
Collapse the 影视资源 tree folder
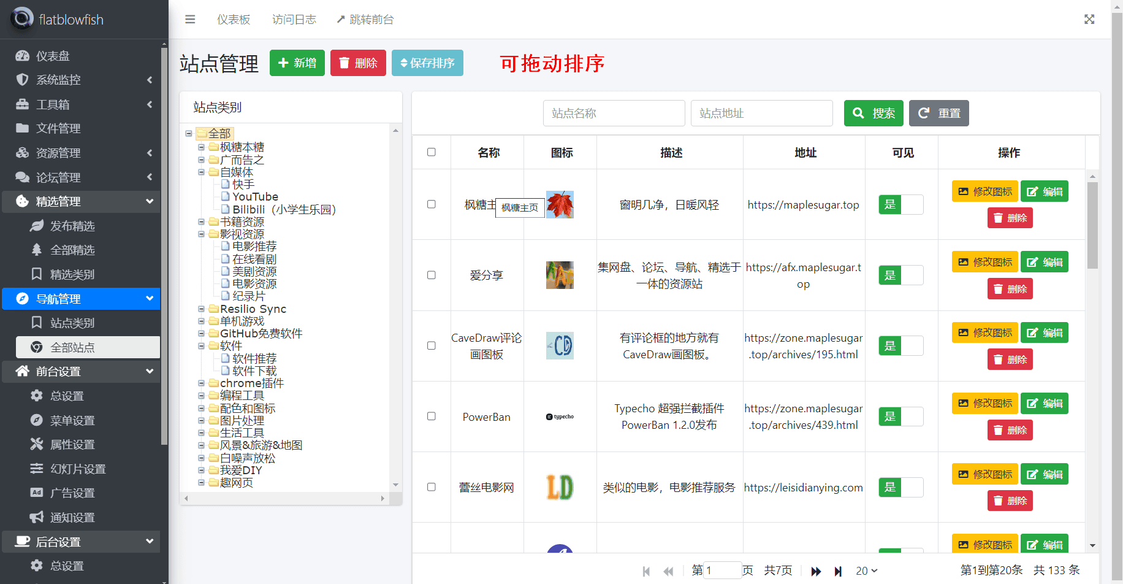[201, 234]
